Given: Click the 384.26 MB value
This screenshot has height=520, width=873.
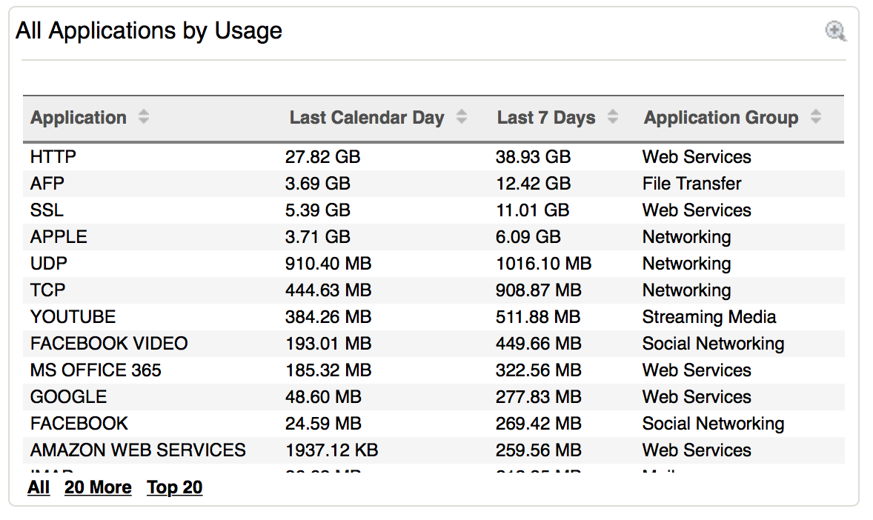Looking at the screenshot, I should tap(328, 317).
